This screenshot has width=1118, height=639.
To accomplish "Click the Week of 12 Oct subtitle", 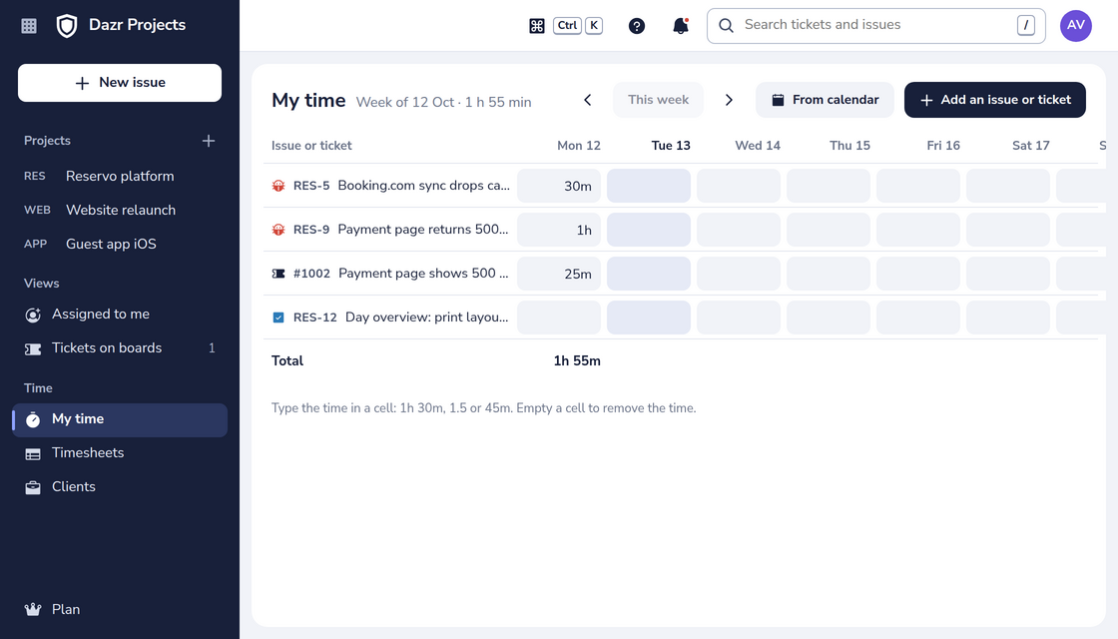I will 443,102.
